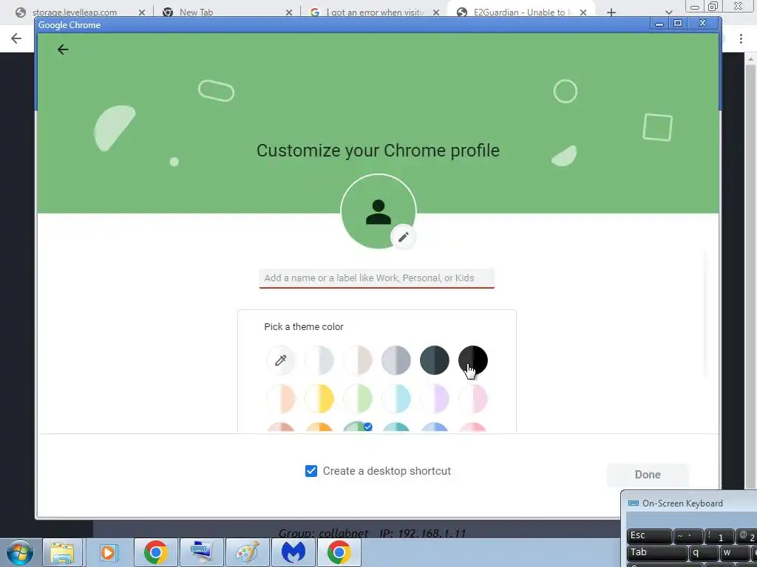The image size is (757, 567).
Task: Pick the black theme color
Action: click(473, 360)
